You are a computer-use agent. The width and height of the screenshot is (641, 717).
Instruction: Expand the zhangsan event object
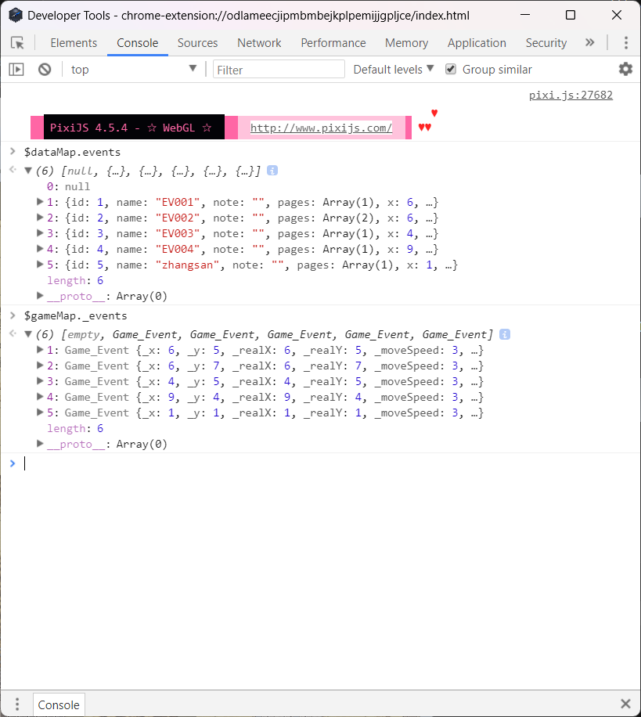40,265
